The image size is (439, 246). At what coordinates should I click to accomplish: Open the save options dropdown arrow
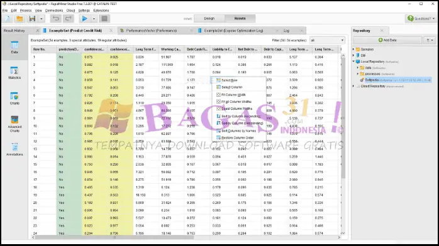click(41, 19)
